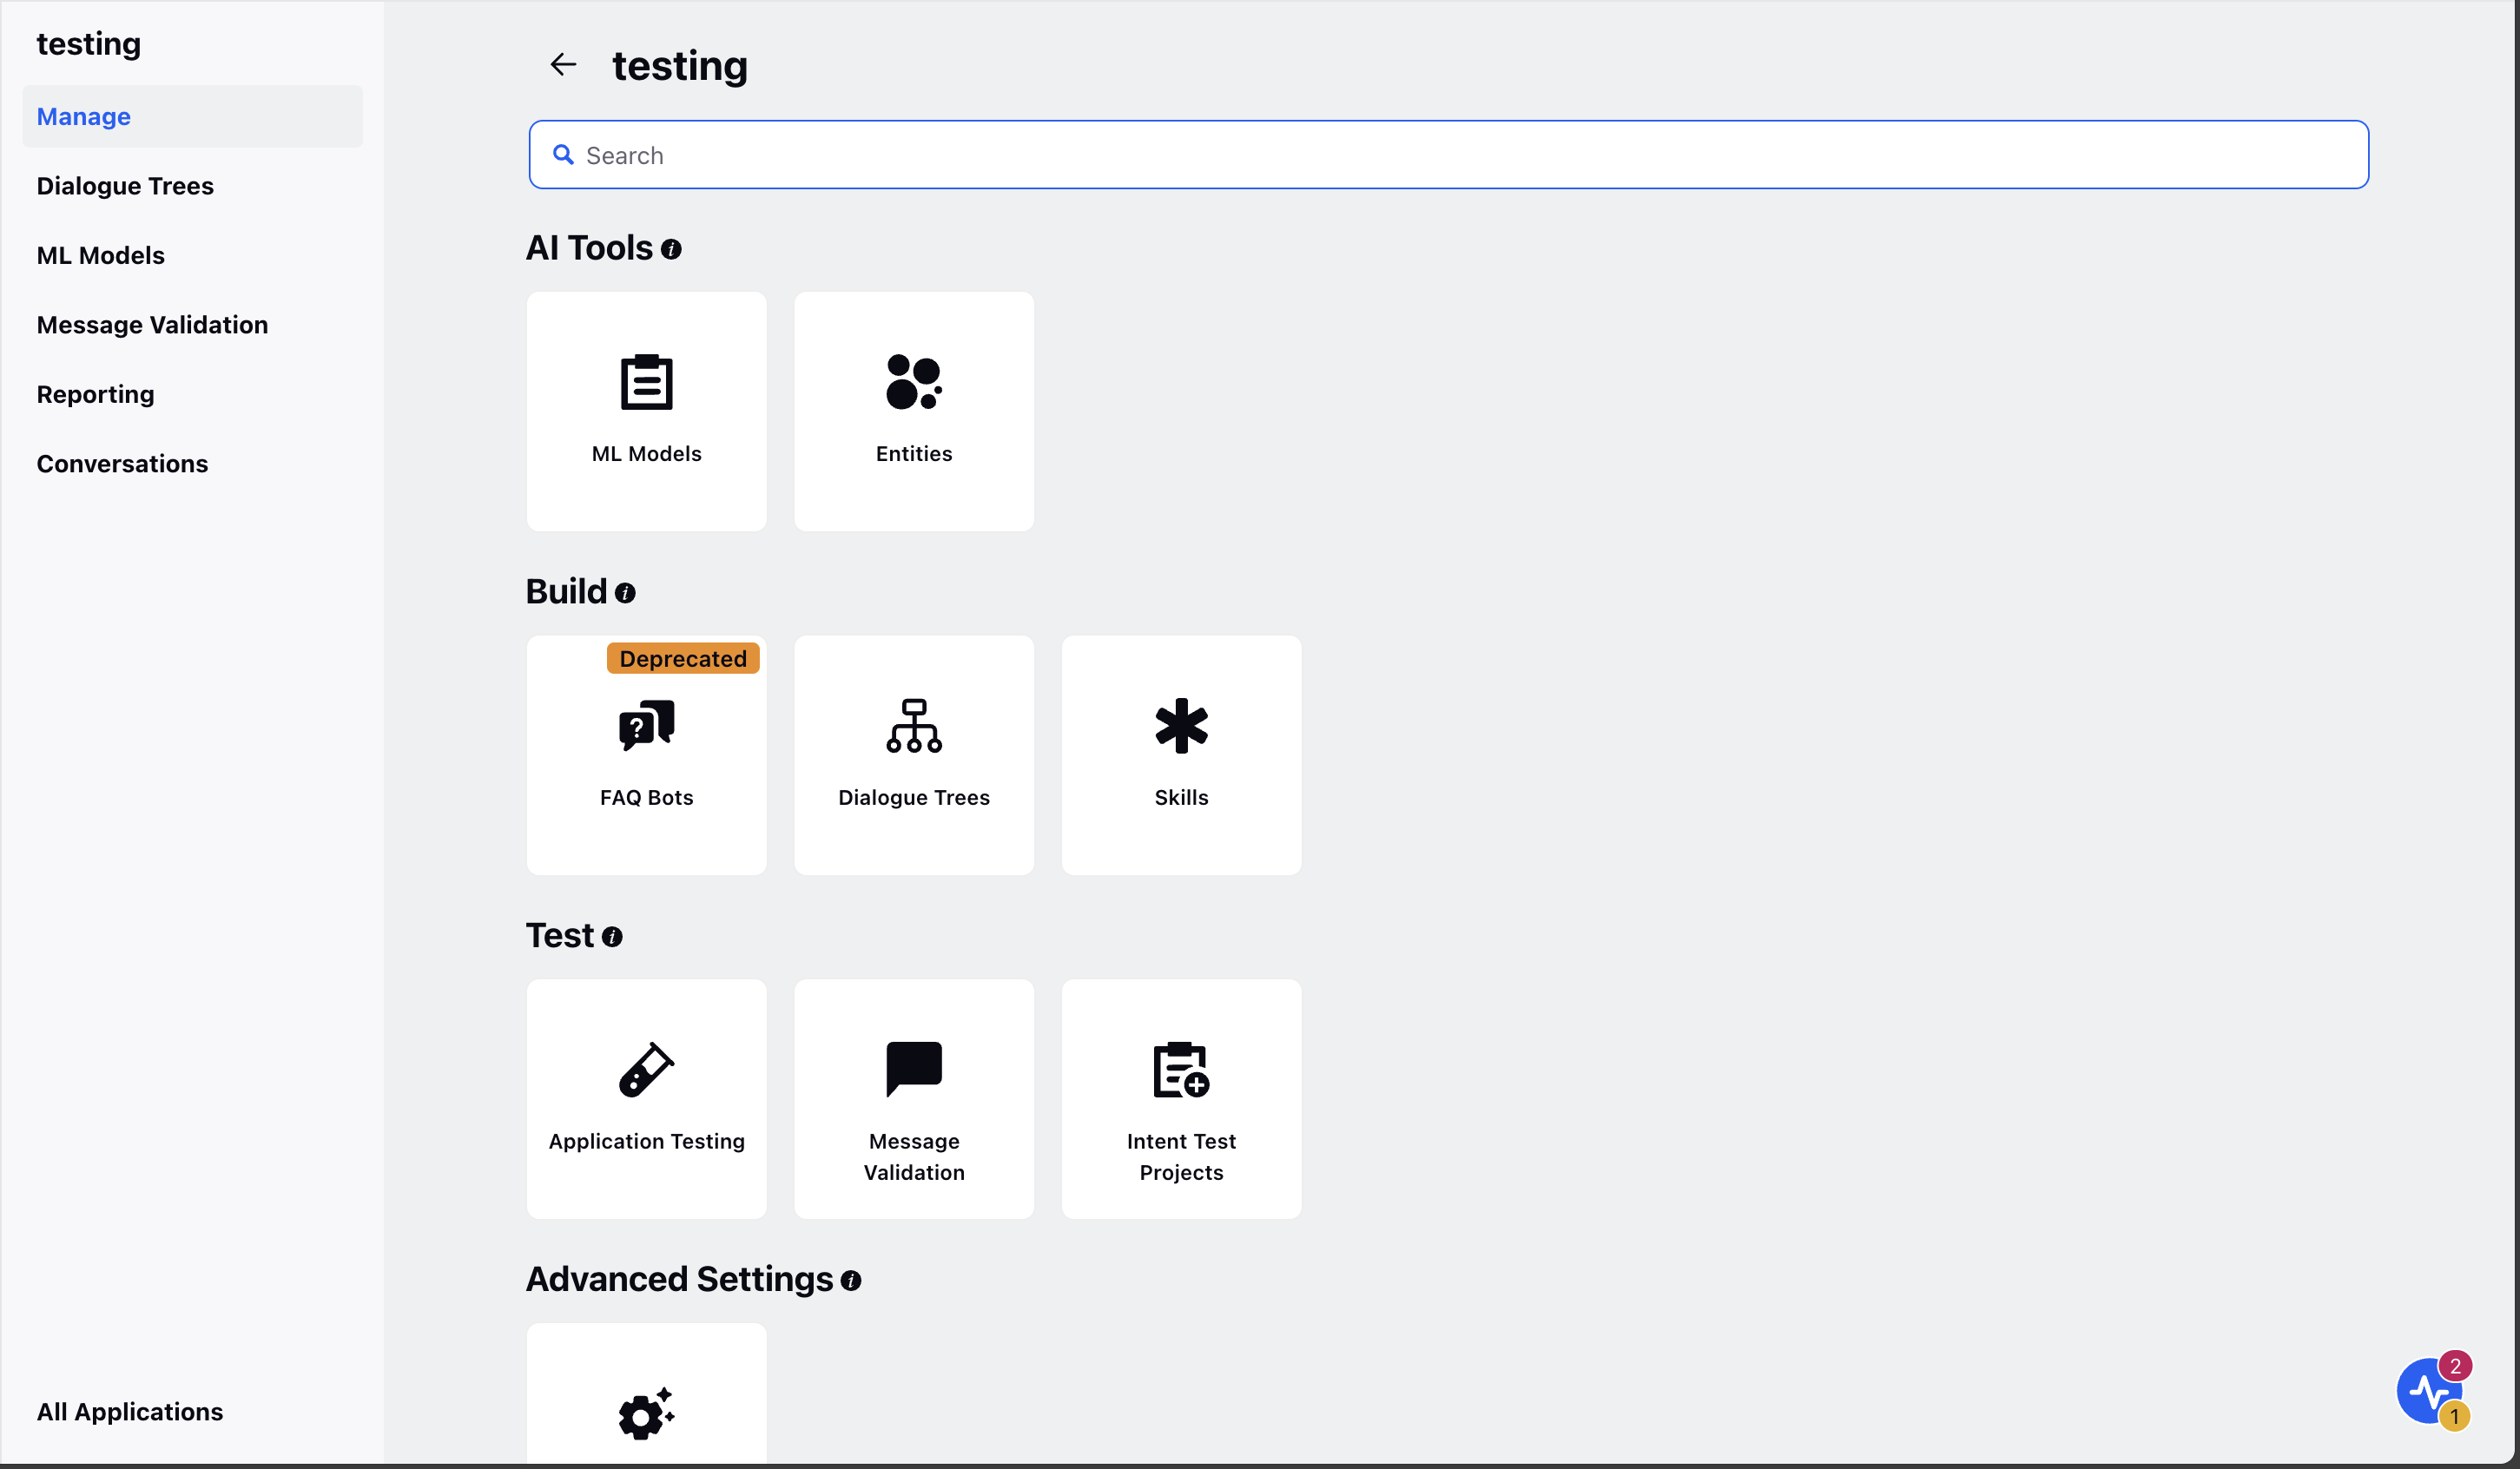The height and width of the screenshot is (1469, 2520).
Task: Click the Build section heading
Action: (x=567, y=592)
